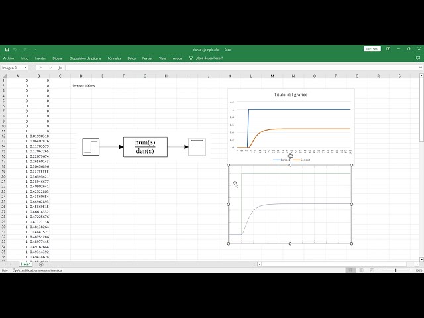
Task: Click the Select All corner triangle
Action: (3, 76)
